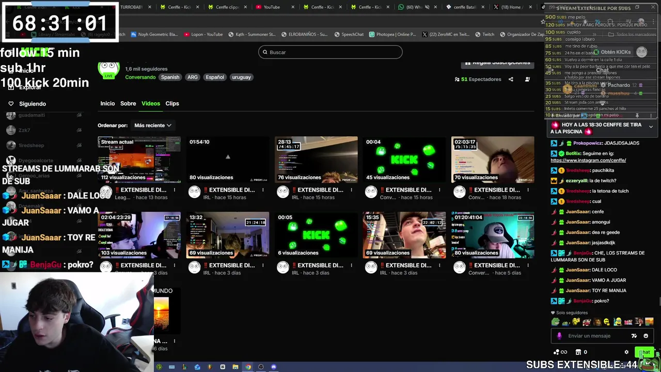Switch to the Clips tab
661x372 pixels.
(172, 103)
